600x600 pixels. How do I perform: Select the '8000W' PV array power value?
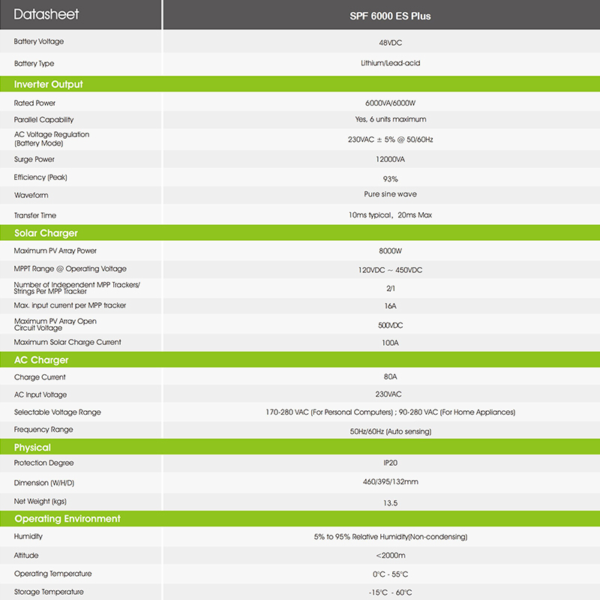click(390, 251)
